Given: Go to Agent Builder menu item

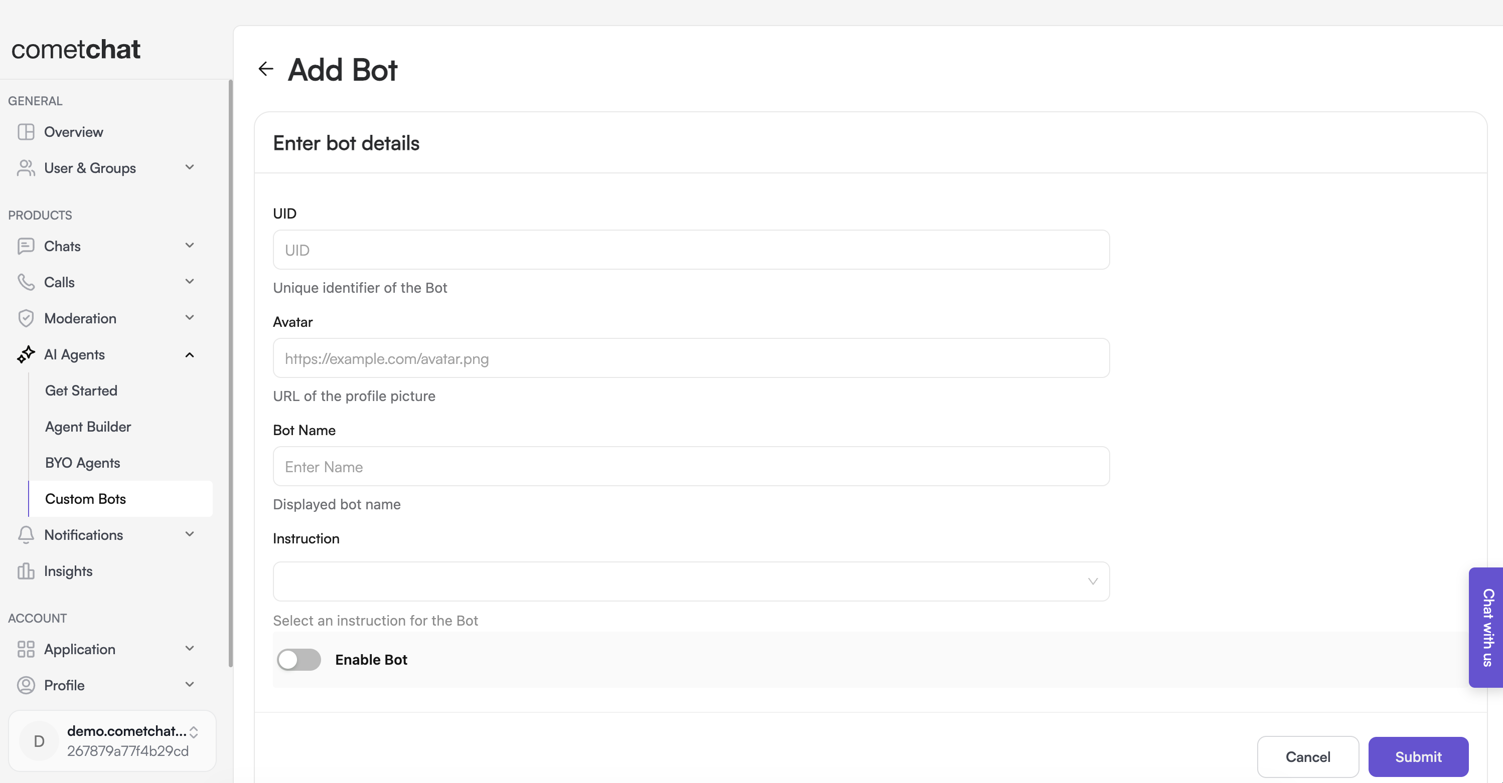Looking at the screenshot, I should pyautogui.click(x=88, y=427).
